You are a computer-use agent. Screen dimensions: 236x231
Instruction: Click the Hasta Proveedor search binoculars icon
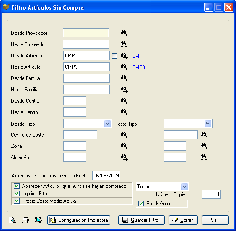pos(124,44)
